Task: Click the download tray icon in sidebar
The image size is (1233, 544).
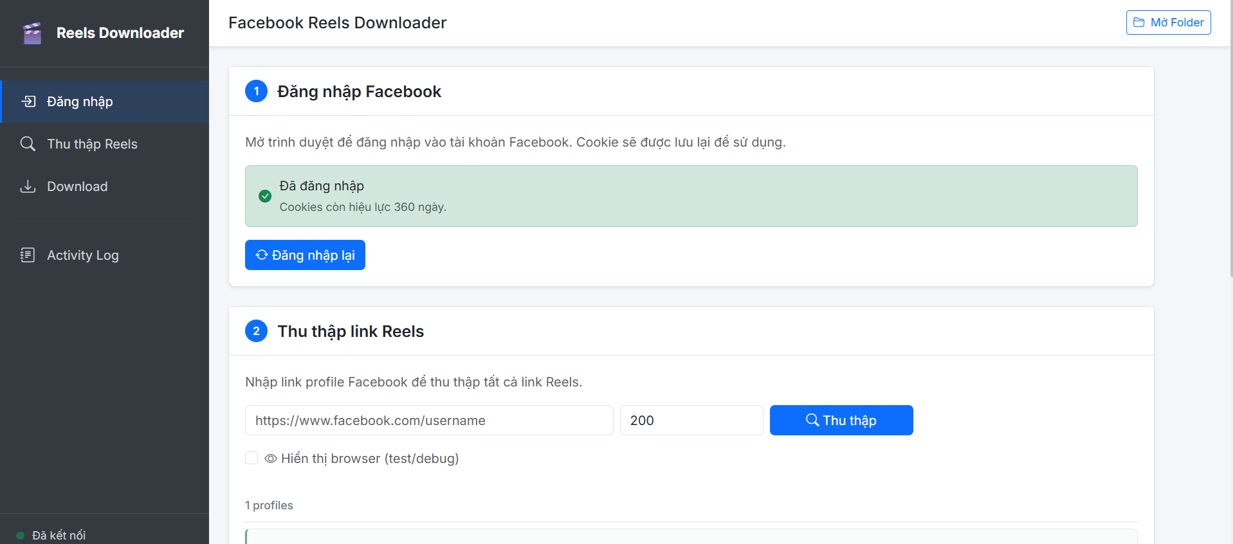Action: pyautogui.click(x=28, y=186)
